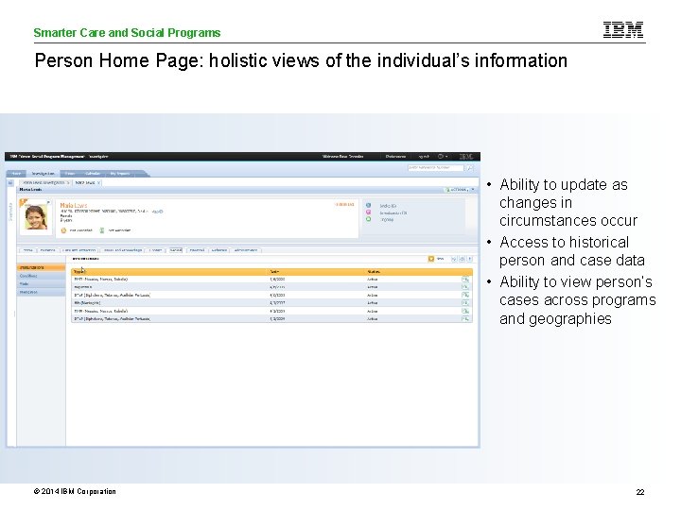Click the orange clock icon under Maria Lewis details

tap(63, 230)
